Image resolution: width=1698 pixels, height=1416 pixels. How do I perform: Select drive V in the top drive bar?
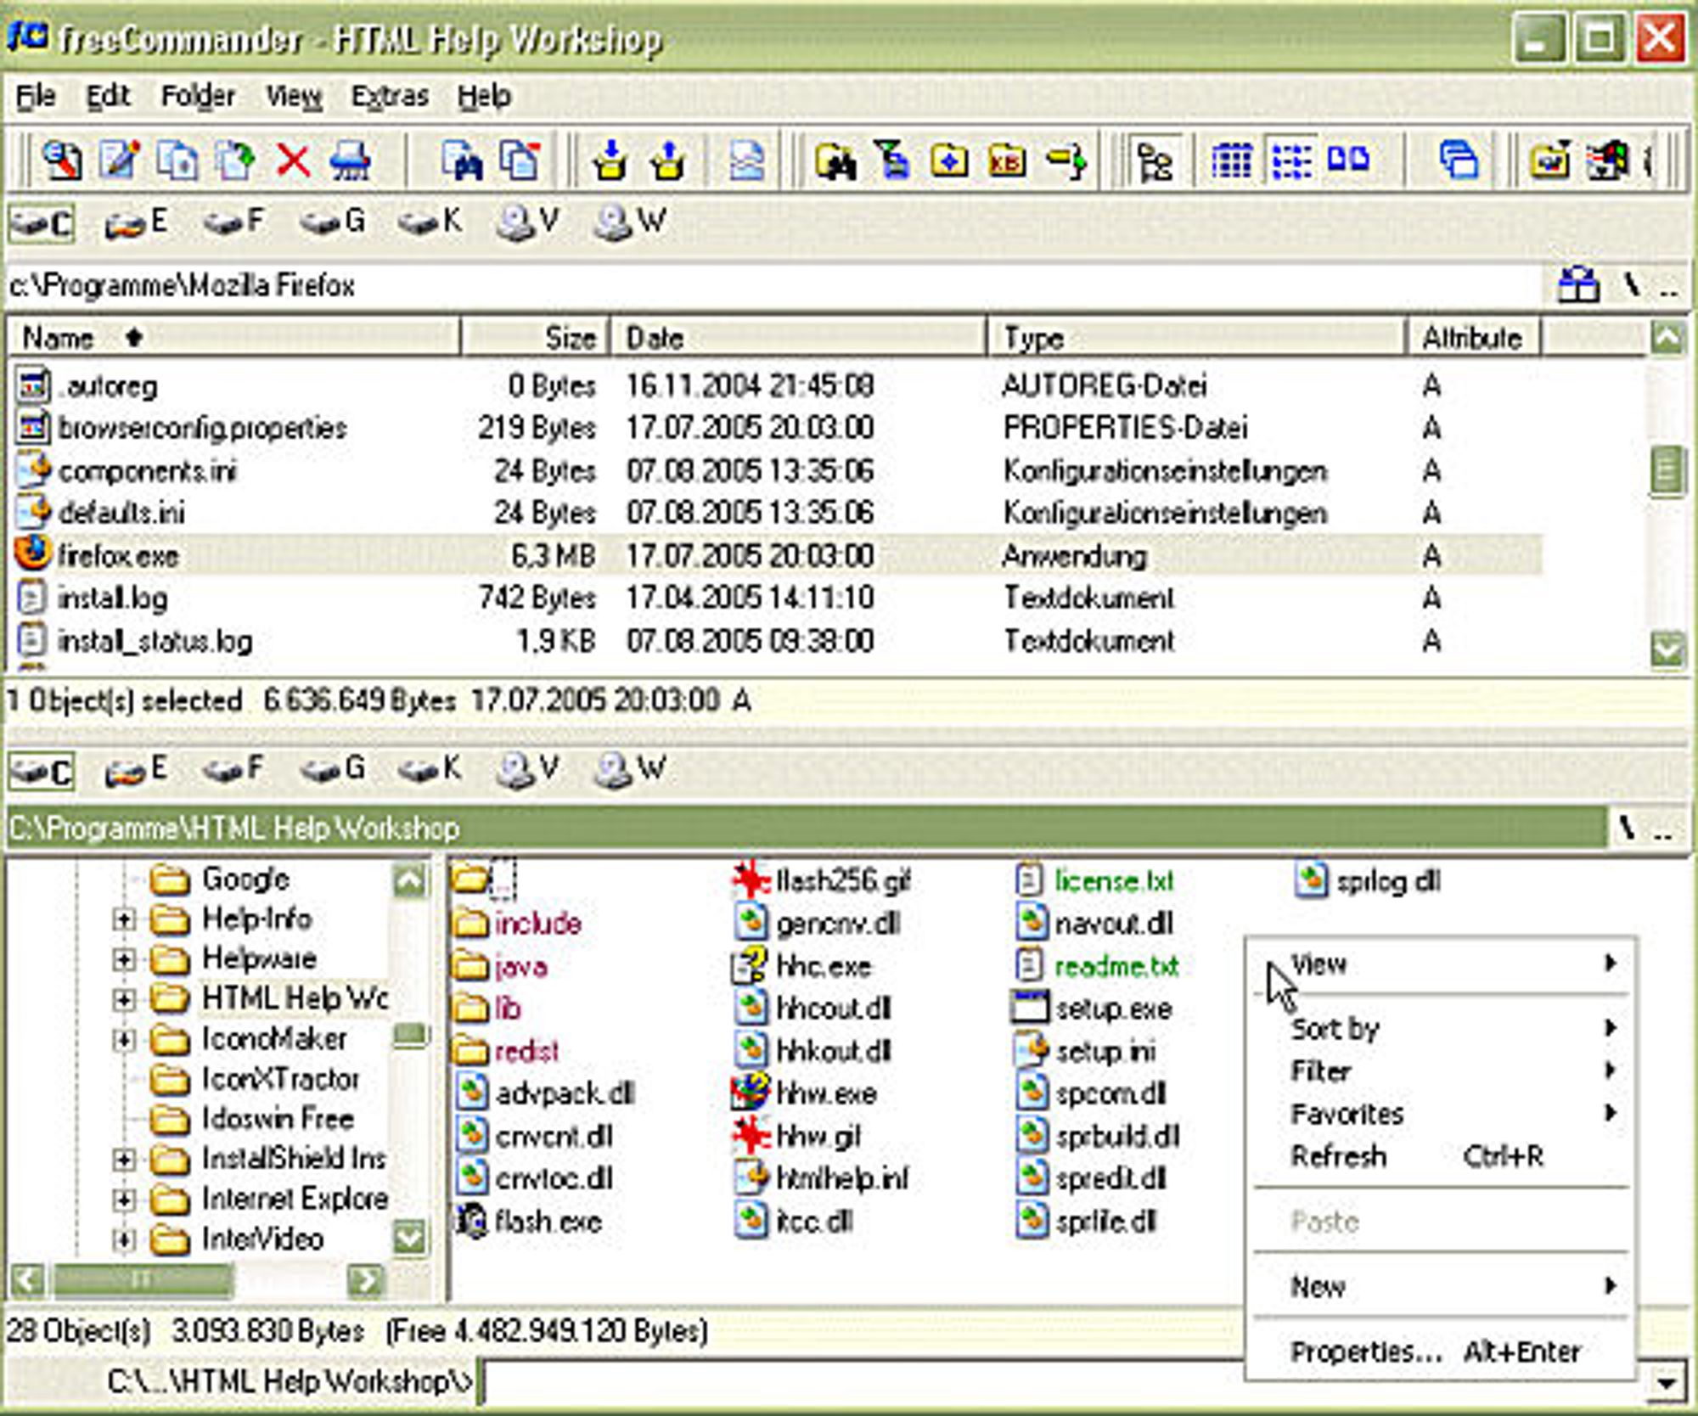pyautogui.click(x=528, y=223)
